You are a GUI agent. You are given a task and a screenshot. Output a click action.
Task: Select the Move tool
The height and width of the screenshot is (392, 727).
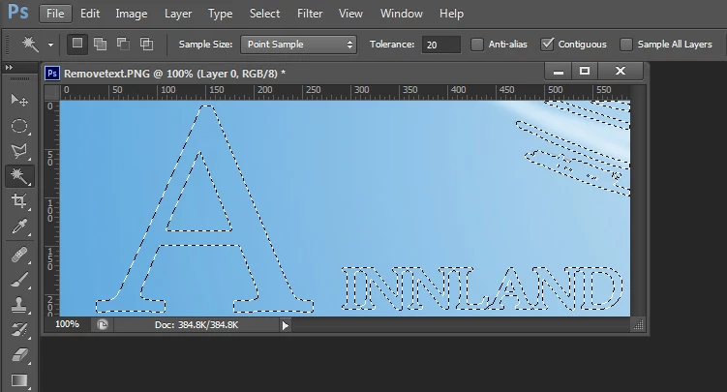tap(19, 100)
